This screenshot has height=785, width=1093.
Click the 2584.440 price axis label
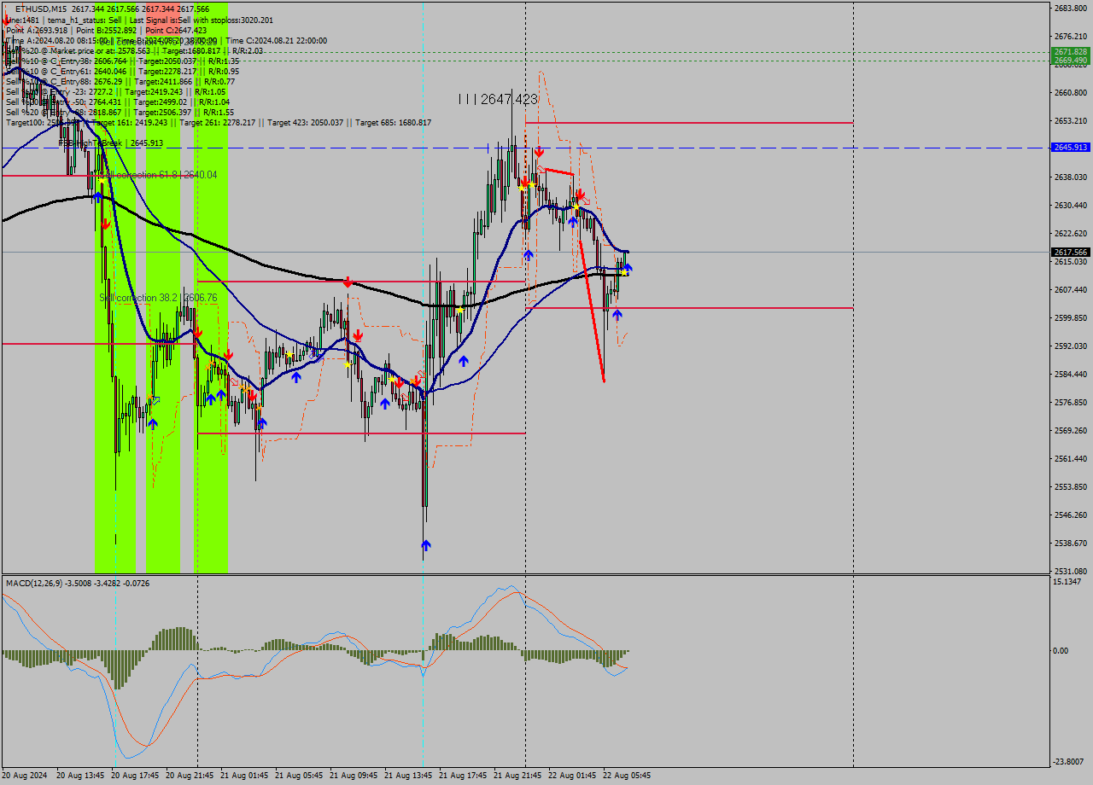click(x=1071, y=374)
